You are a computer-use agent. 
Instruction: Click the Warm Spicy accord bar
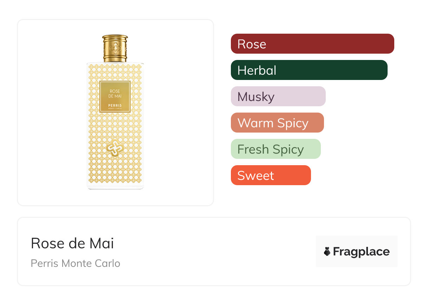[x=277, y=123]
